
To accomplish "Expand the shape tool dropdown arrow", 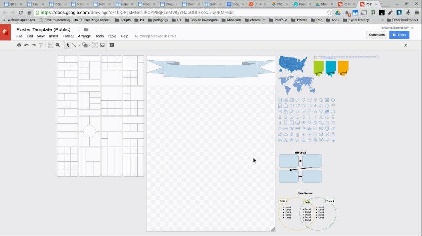I will click(89, 46).
